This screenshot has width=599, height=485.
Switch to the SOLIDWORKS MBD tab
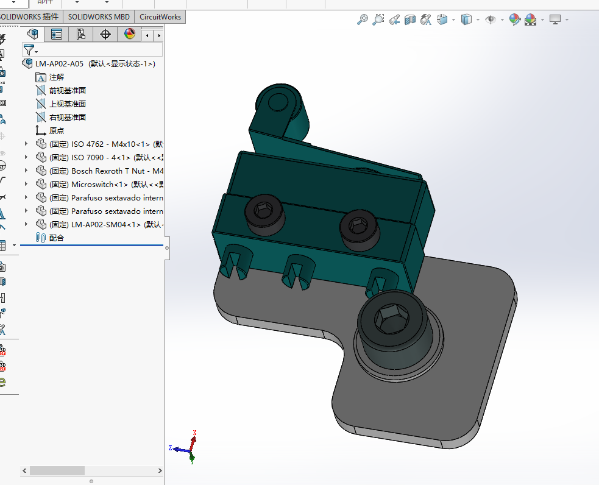[99, 16]
